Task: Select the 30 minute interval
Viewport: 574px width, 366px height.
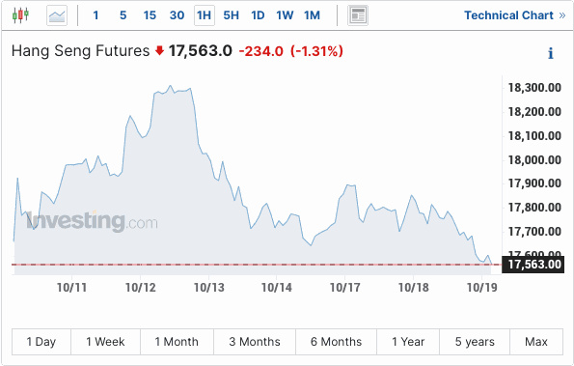Action: [177, 15]
